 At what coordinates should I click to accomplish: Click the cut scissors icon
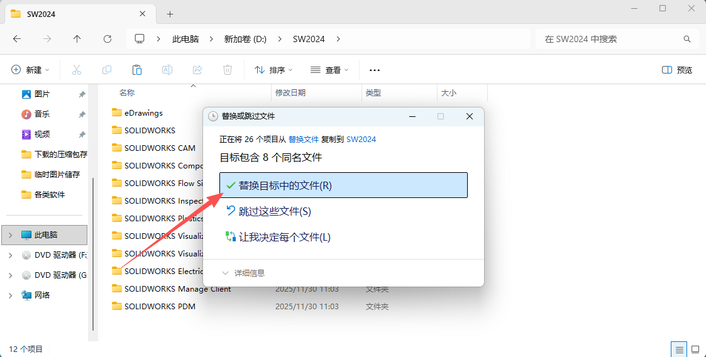tap(77, 70)
